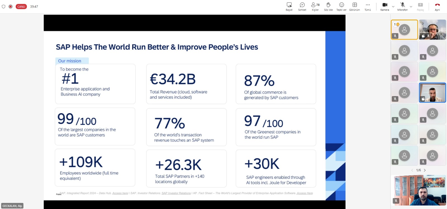Open the Görünüm view options

coord(355,7)
